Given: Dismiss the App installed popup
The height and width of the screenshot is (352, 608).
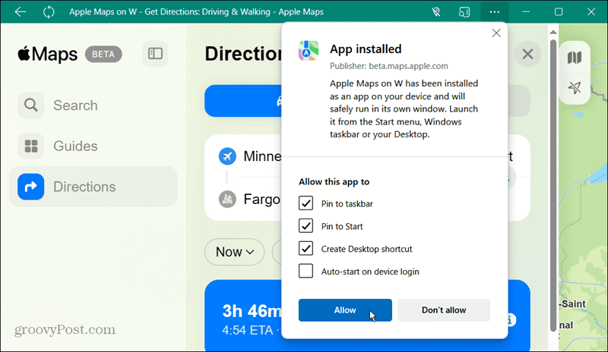Looking at the screenshot, I should pos(496,33).
